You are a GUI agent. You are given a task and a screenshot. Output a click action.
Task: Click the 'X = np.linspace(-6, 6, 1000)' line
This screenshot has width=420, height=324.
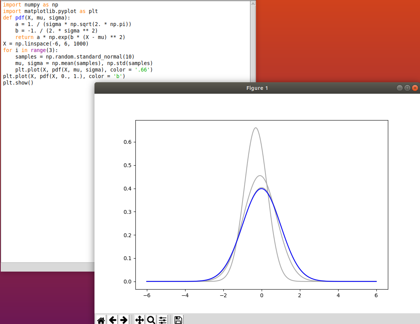[x=46, y=44]
